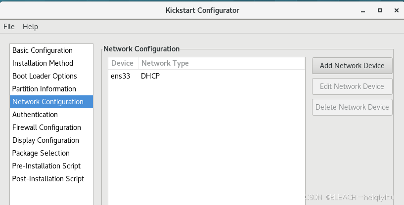Maximize the Kickstart Configurator window
This screenshot has width=404, height=205.
tap(380, 10)
